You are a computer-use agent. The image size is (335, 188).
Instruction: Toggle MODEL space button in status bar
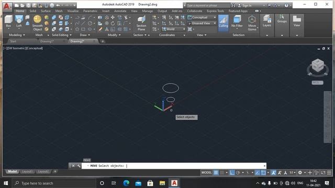pos(206,173)
